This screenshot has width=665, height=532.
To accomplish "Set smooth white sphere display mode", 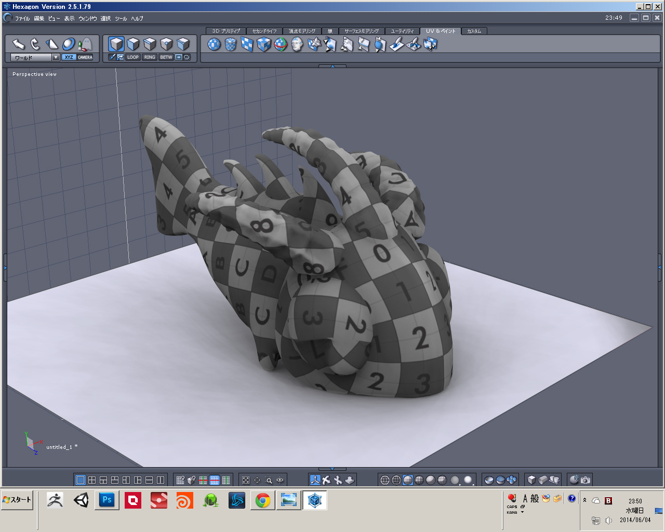I will point(468,480).
